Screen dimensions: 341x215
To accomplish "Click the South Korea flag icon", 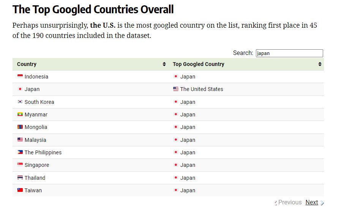I will [20, 102].
